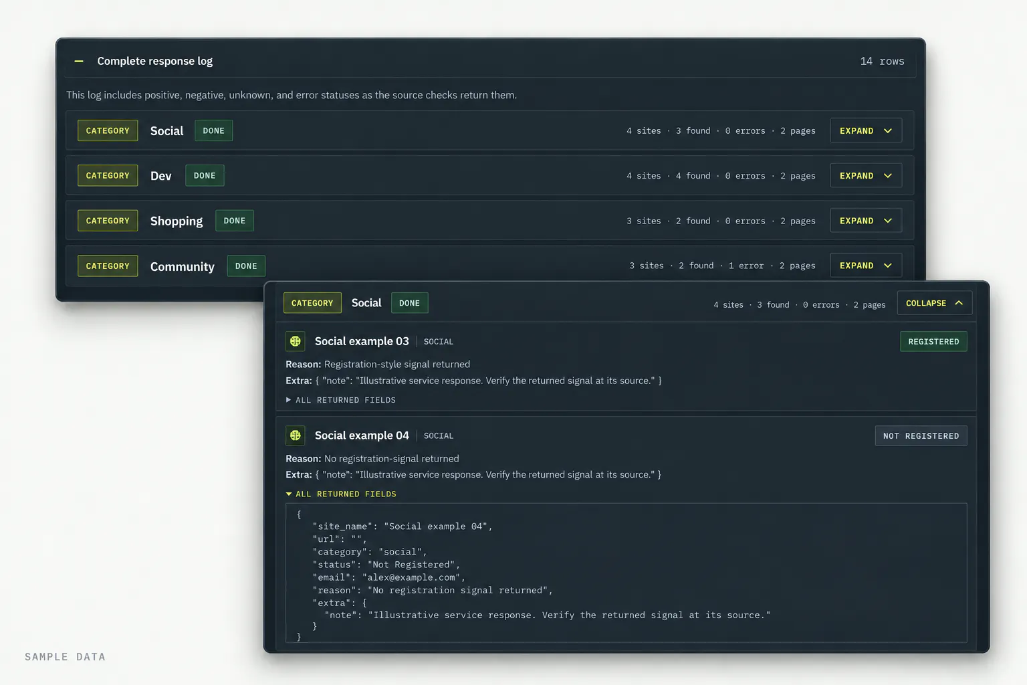
Task: Click the SAMPLE DATA label
Action: click(66, 657)
